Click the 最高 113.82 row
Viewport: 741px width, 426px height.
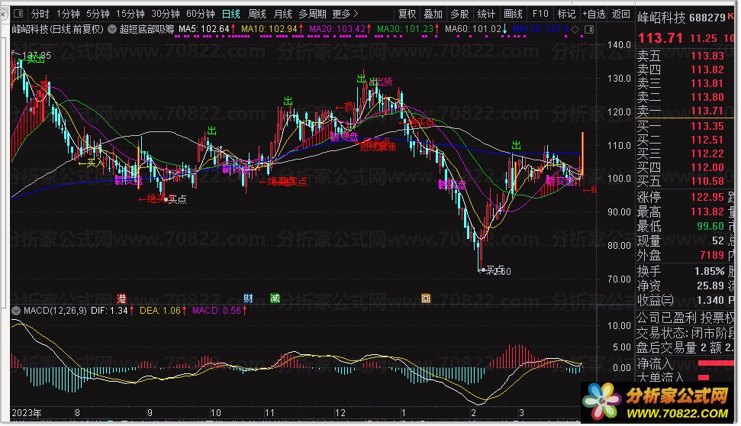click(681, 211)
